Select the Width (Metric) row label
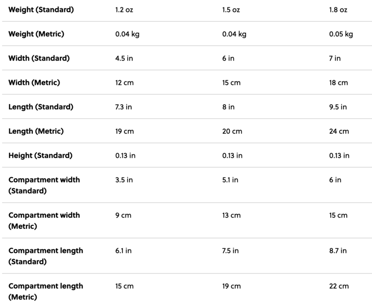The height and width of the screenshot is (307, 372). pyautogui.click(x=34, y=83)
